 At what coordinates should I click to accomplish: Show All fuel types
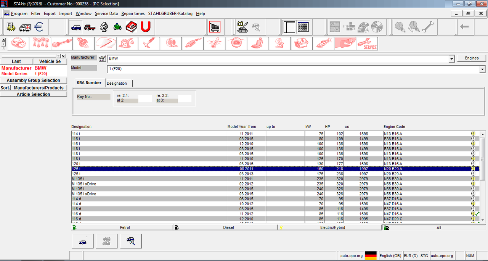pyautogui.click(x=435, y=227)
